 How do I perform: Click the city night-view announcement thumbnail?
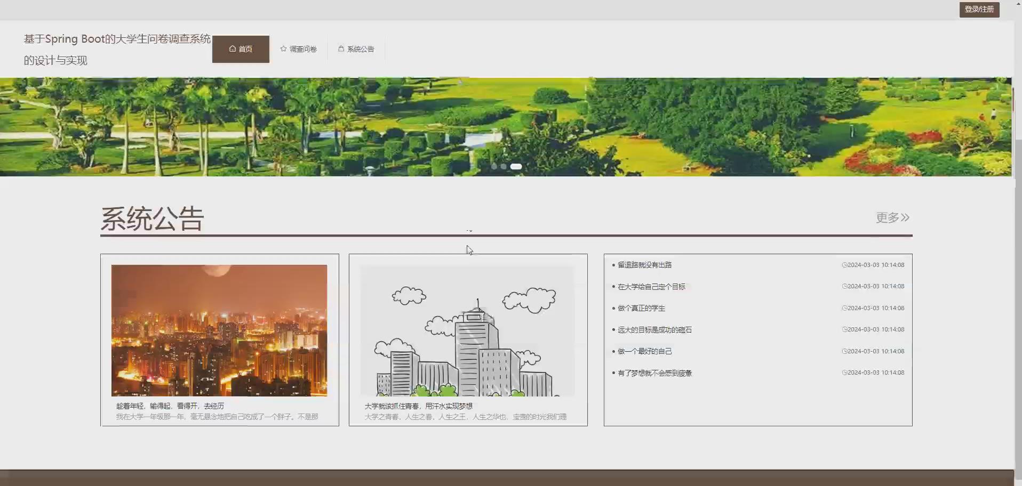(x=219, y=330)
